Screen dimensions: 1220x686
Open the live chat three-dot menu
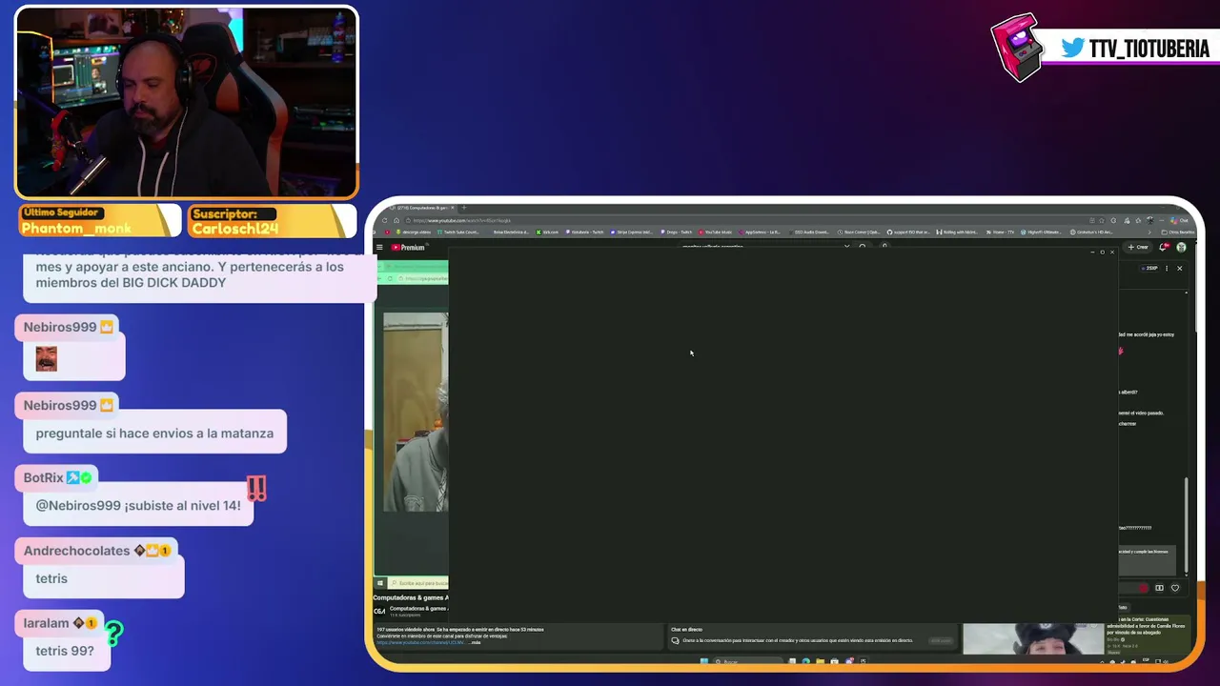coord(1167,269)
